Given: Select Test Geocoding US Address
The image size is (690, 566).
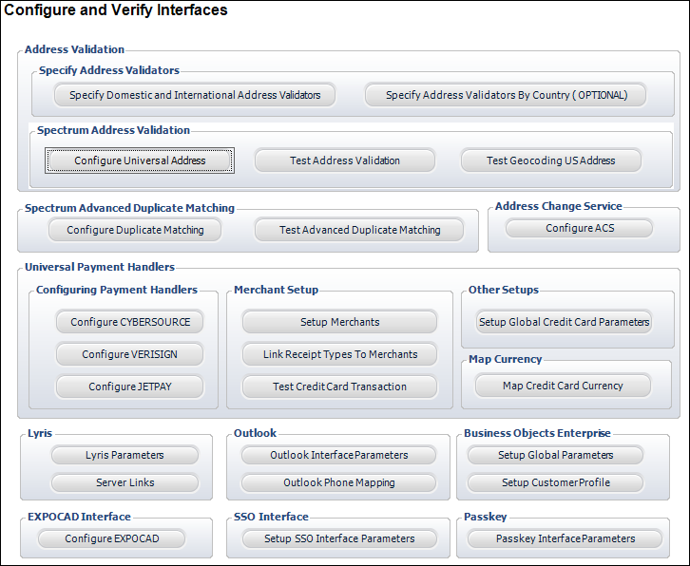Looking at the screenshot, I should click(x=550, y=160).
